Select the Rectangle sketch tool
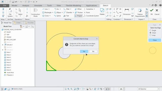This screenshot has width=162, height=91. pyautogui.click(x=47, y=12)
